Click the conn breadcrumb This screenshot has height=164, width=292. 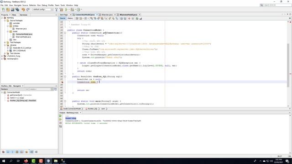(103, 109)
